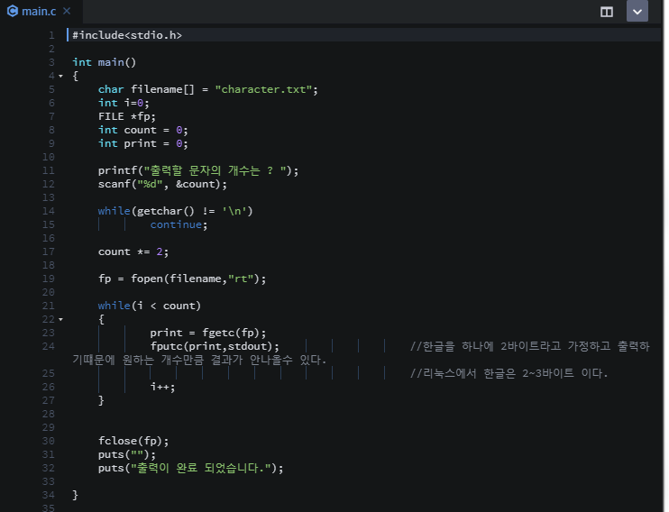Open the chevron dropdown at top right
This screenshot has height=512, width=669.
tap(637, 11)
